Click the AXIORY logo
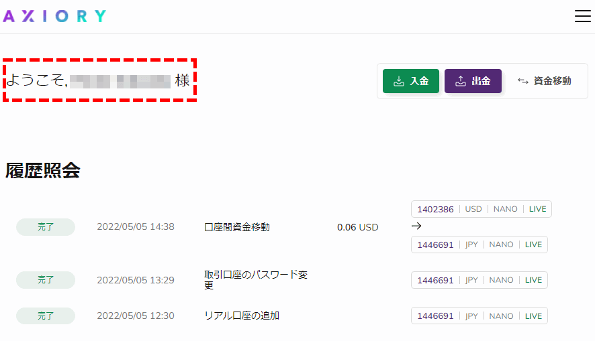The height and width of the screenshot is (341, 595). [54, 16]
